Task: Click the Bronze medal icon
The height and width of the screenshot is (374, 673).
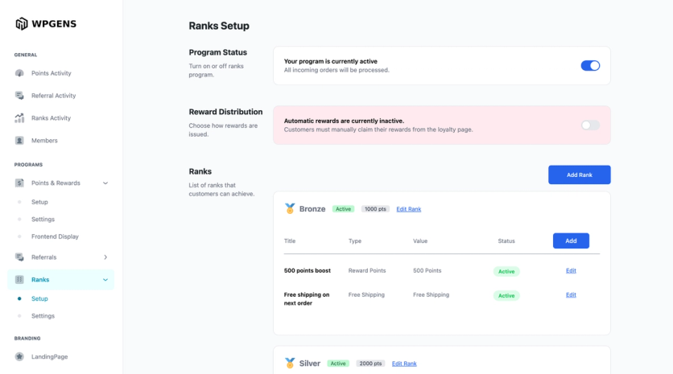Action: [x=290, y=209]
